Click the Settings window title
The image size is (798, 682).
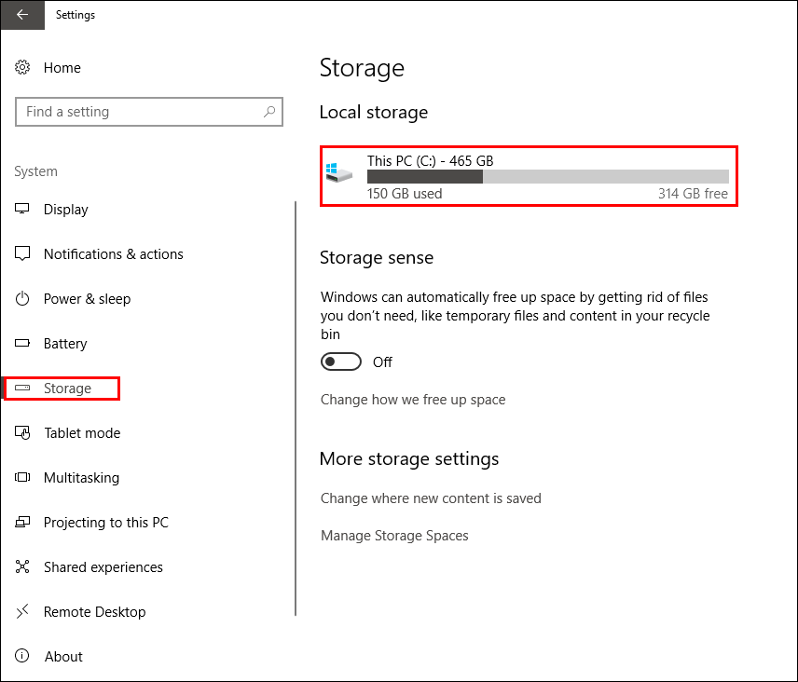tap(76, 15)
